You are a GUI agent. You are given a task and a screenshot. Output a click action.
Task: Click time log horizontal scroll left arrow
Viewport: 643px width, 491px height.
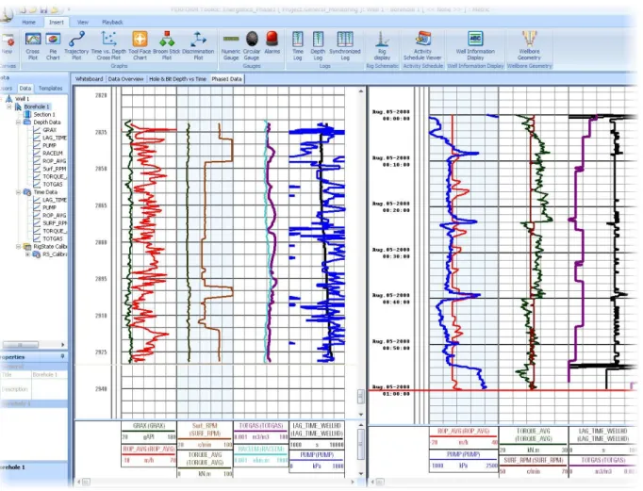pyautogui.click(x=372, y=482)
